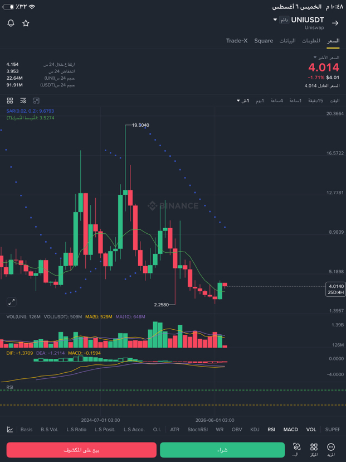Select the 1 يوم timeframe
This screenshot has height=462, width=346.
260,101
